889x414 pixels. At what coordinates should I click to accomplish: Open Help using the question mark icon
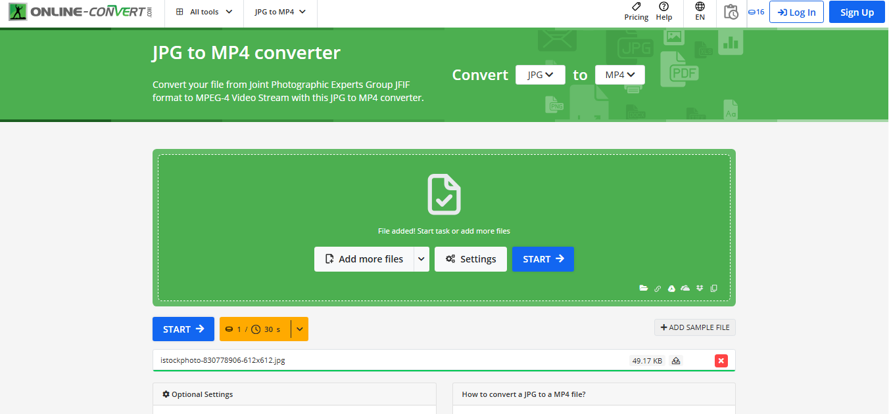coord(664,12)
